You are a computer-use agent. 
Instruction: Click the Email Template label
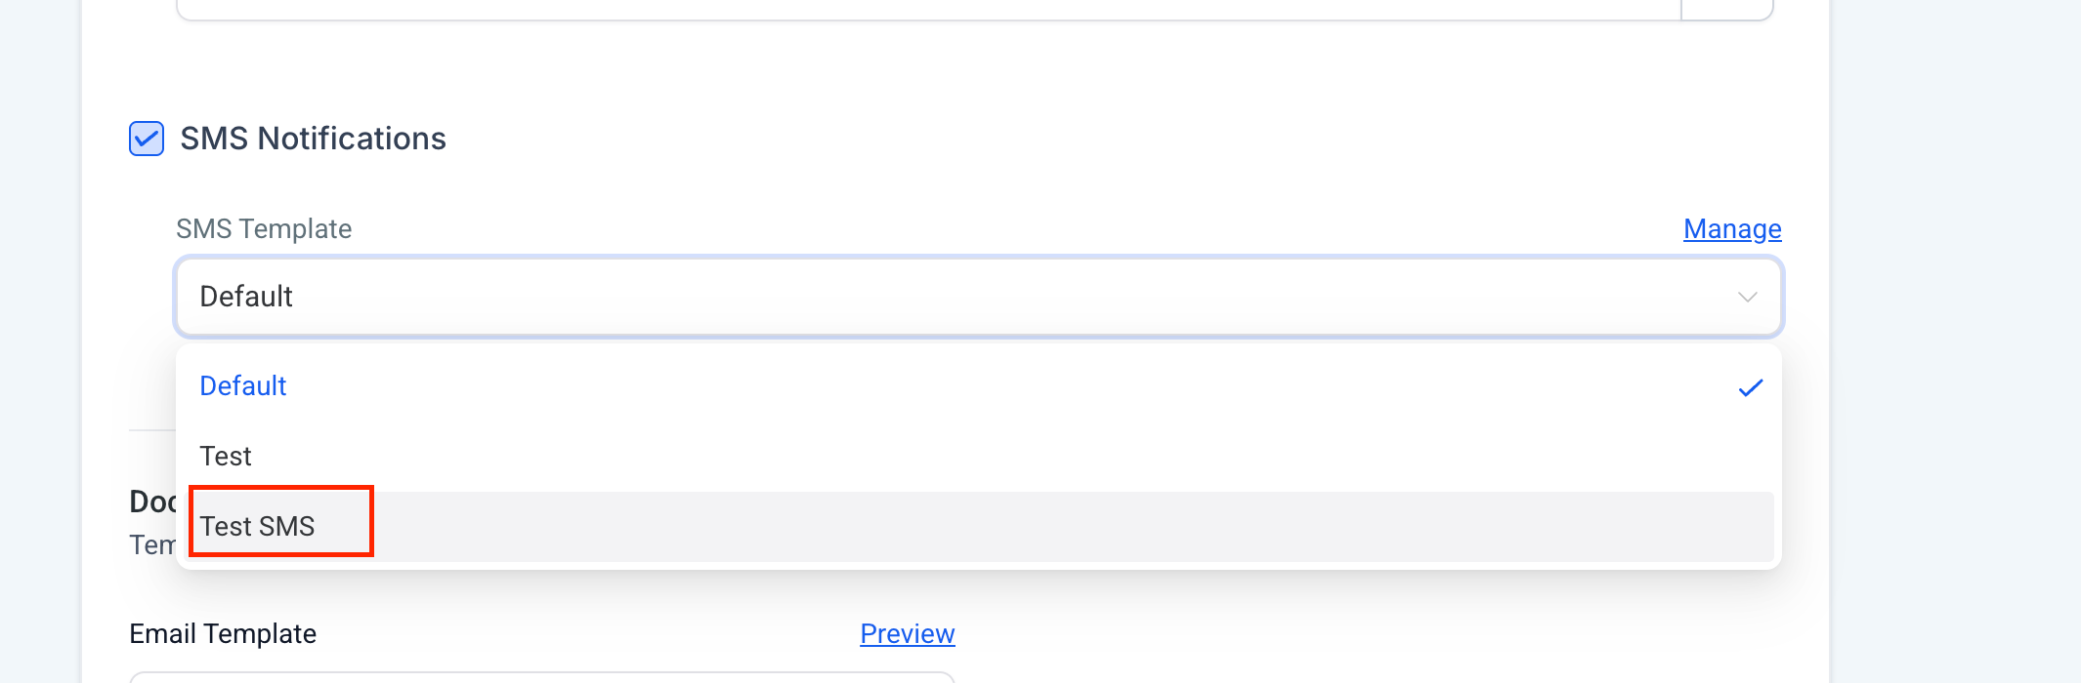pos(223,634)
